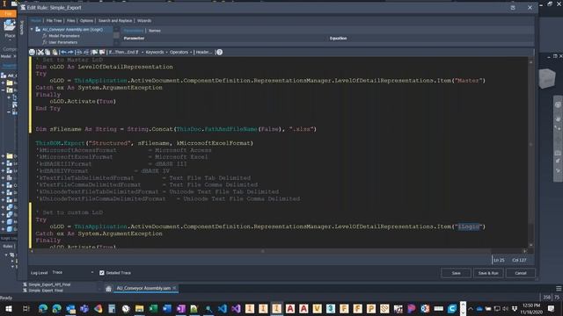The height and width of the screenshot is (316, 563).
Task: Open Excel from the taskbar
Action: point(153,308)
